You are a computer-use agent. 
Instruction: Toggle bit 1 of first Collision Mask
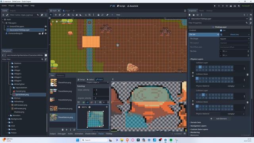click(197, 78)
